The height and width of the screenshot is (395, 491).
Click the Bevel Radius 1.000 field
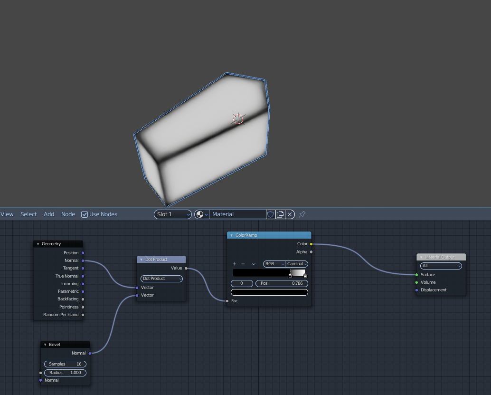(x=65, y=373)
